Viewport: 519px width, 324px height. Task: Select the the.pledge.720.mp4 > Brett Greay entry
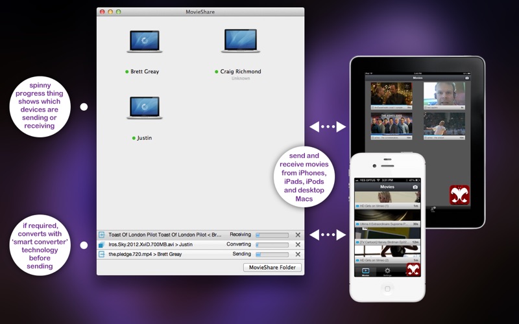pos(145,254)
